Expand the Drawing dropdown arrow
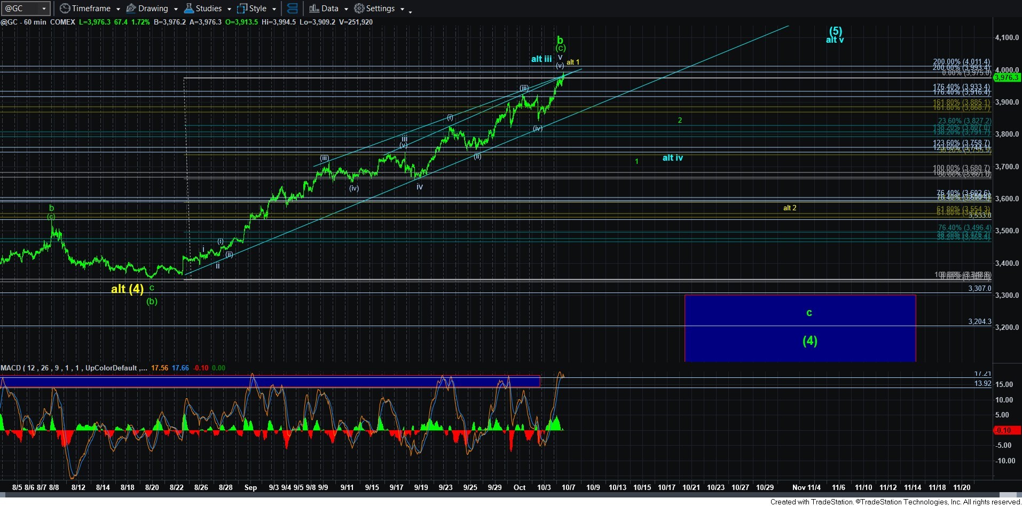Image resolution: width=1022 pixels, height=506 pixels. pyautogui.click(x=176, y=9)
